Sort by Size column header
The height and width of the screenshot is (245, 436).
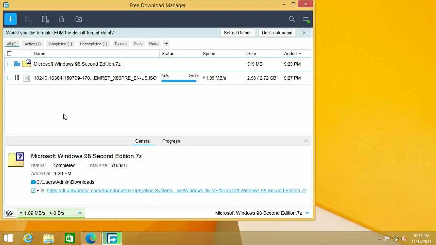[x=252, y=53]
